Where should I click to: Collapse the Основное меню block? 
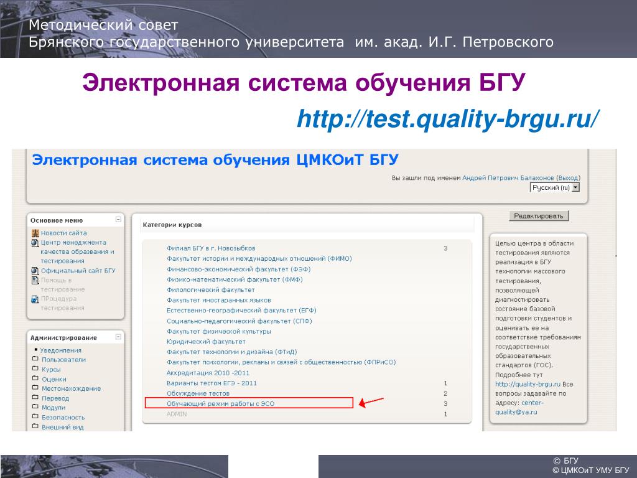118,220
